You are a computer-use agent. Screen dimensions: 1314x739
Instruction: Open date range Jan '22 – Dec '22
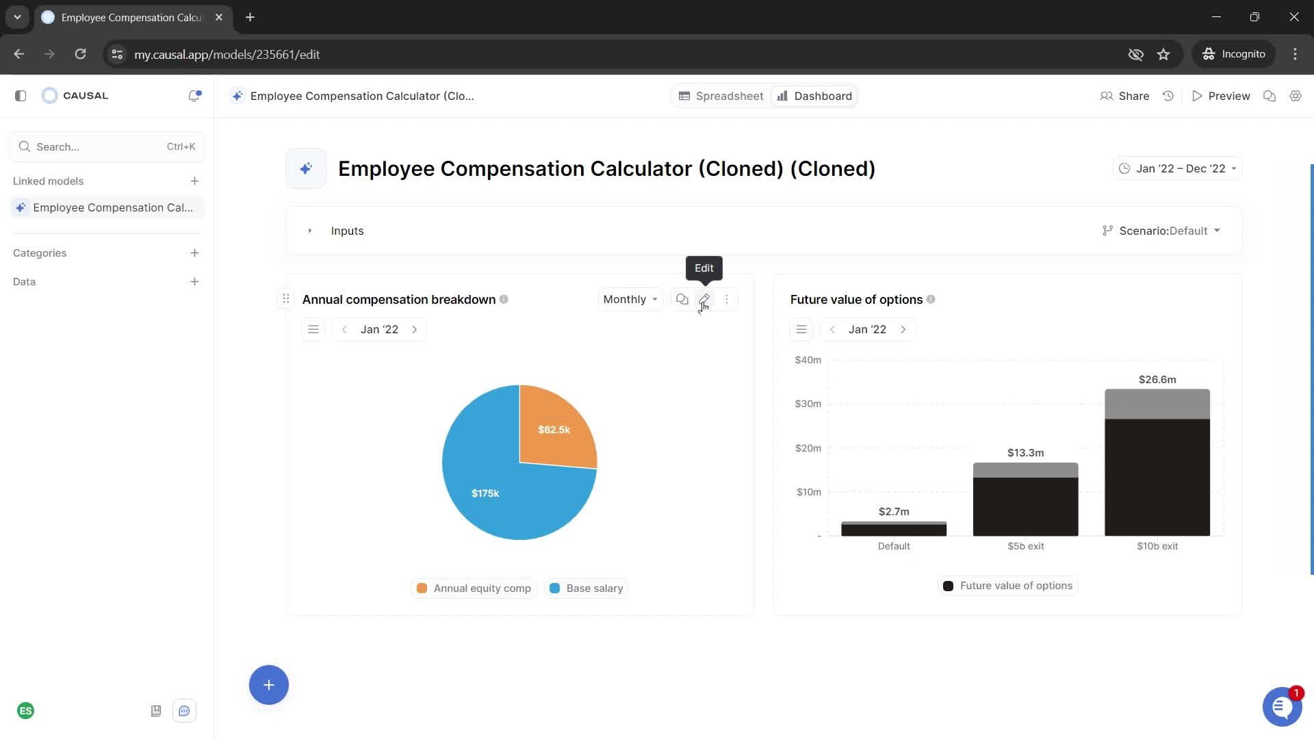coord(1177,168)
